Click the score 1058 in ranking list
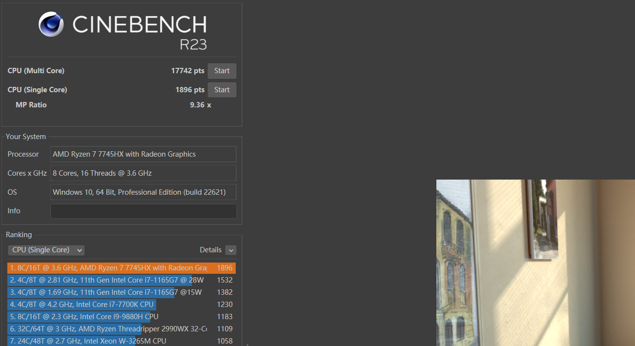Viewport: 635px width, 346px height. (x=225, y=341)
